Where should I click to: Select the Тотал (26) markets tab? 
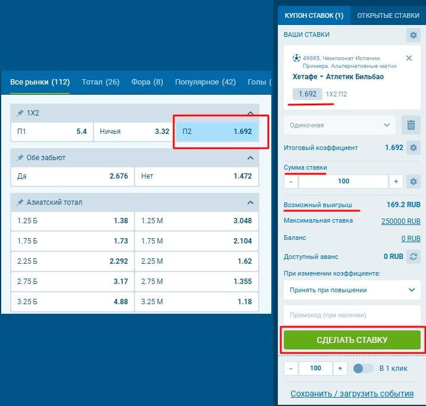[101, 82]
